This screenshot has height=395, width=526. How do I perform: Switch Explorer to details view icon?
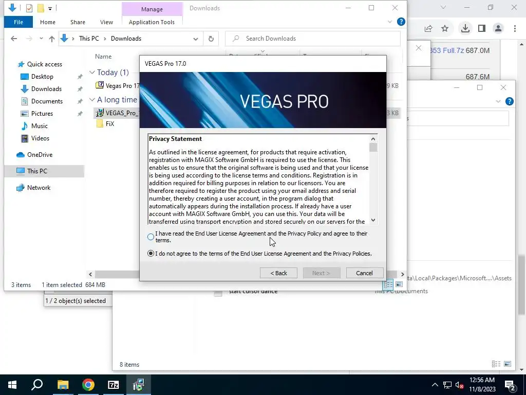[x=388, y=285]
